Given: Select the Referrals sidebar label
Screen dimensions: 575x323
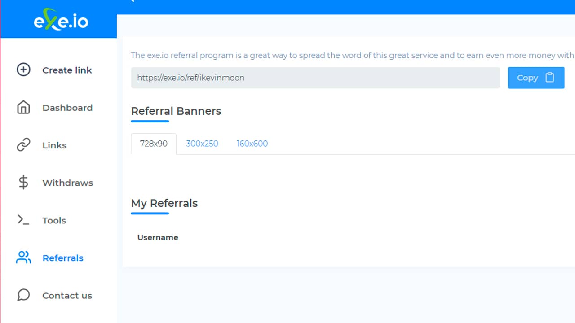Looking at the screenshot, I should click(63, 258).
